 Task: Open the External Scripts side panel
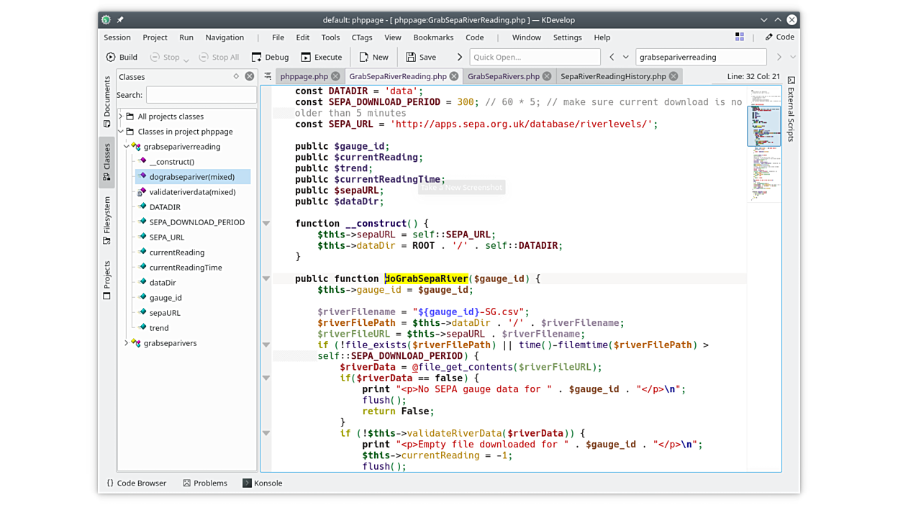coord(791,109)
